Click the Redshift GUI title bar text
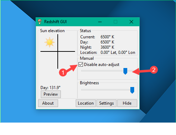This screenshot has height=135, width=176. click(x=55, y=22)
